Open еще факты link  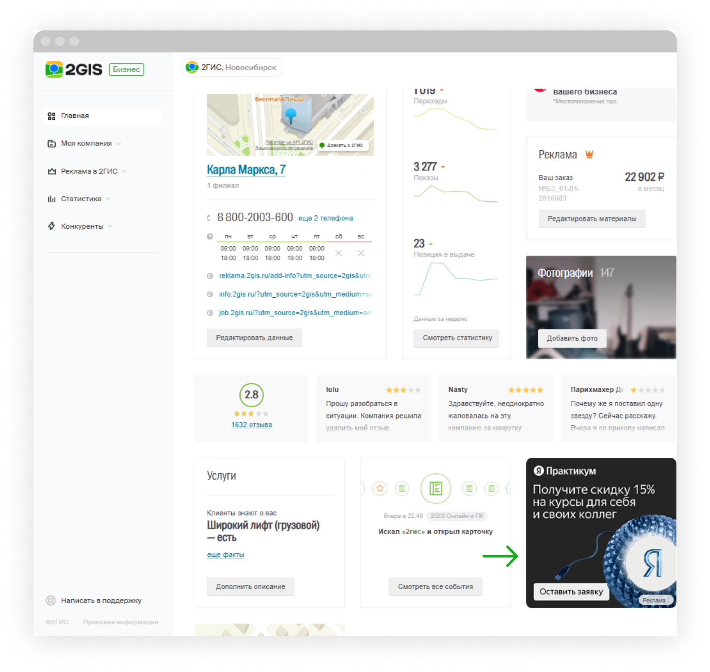click(x=225, y=555)
